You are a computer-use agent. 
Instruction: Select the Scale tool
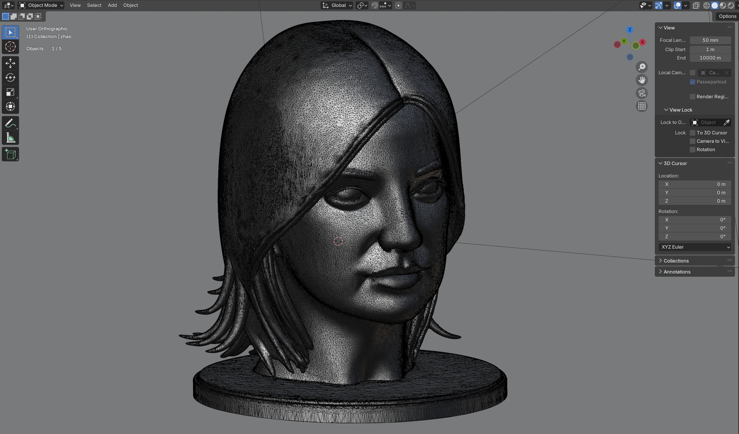point(10,92)
